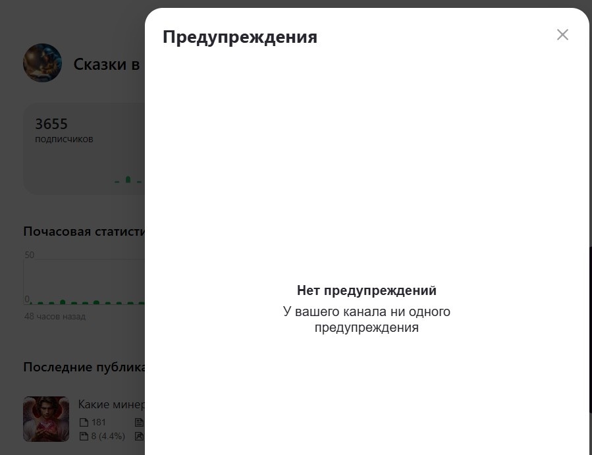Click the '50' value on chart axis
Image resolution: width=592 pixels, height=455 pixels.
point(28,254)
